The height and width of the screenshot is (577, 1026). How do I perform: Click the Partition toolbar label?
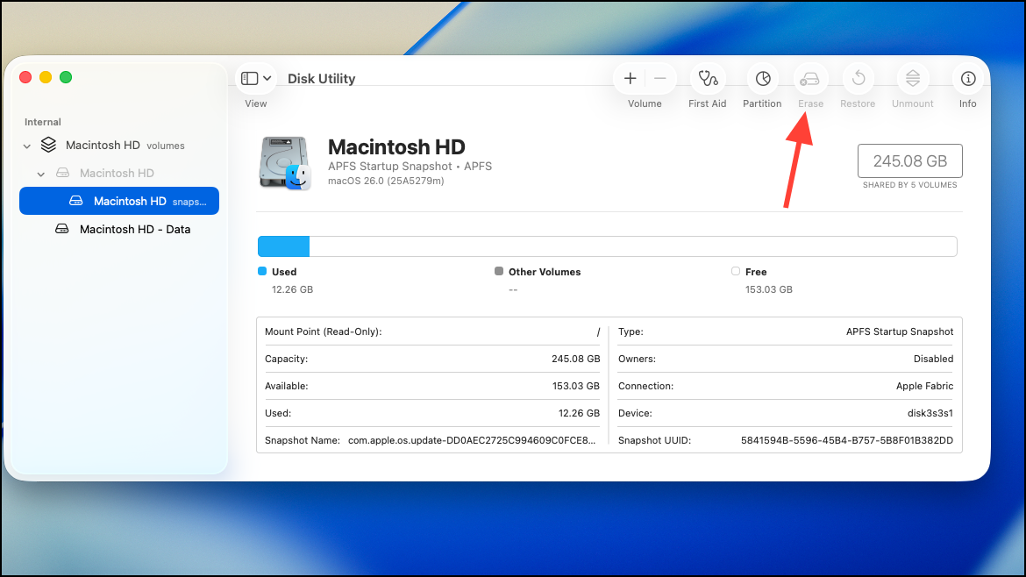pyautogui.click(x=762, y=103)
